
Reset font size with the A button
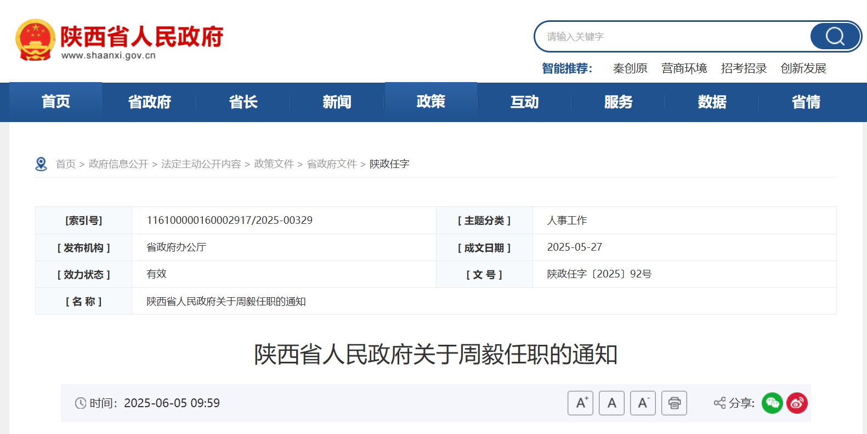(x=611, y=403)
